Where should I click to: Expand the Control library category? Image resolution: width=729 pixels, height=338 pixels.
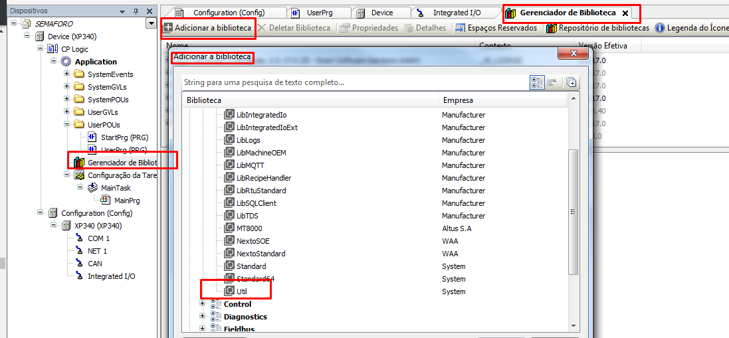tap(203, 304)
